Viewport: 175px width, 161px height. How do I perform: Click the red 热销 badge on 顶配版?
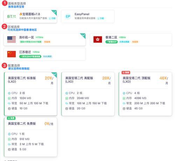(x=126, y=73)
